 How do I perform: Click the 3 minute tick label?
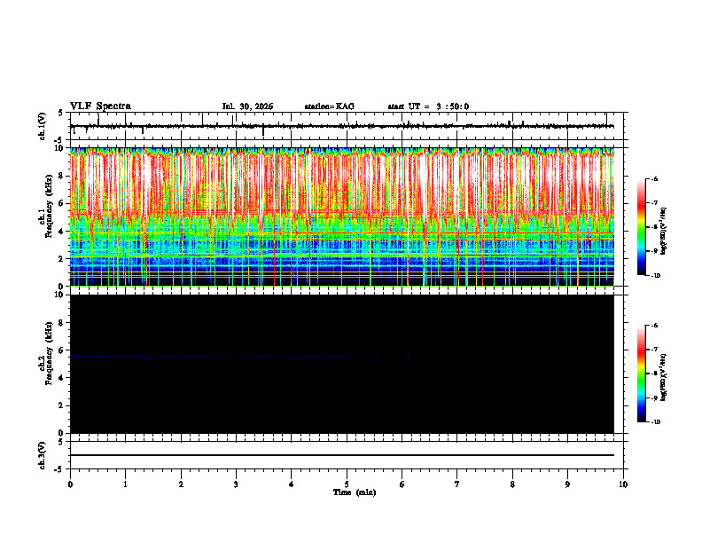point(236,484)
